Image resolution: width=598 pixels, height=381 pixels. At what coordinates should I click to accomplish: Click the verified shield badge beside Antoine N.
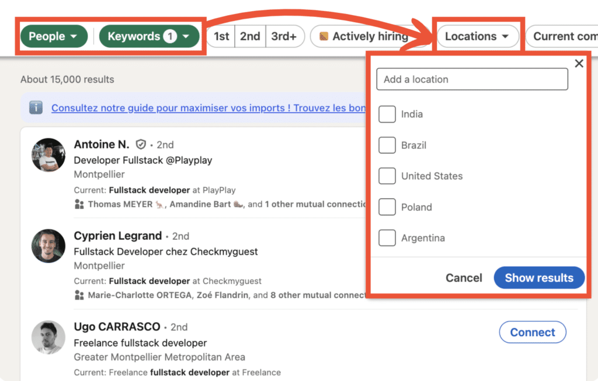141,145
